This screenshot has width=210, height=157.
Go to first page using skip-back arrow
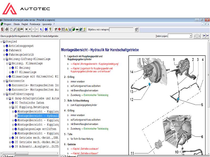pos(27,29)
